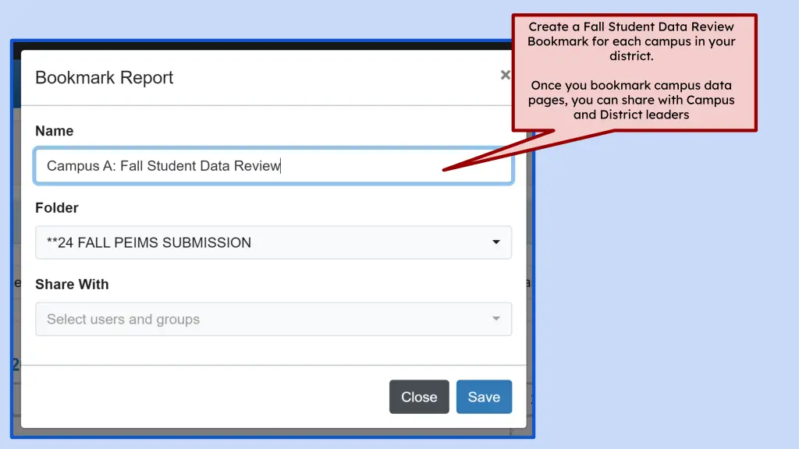Save the bookmark with Save button

[484, 397]
